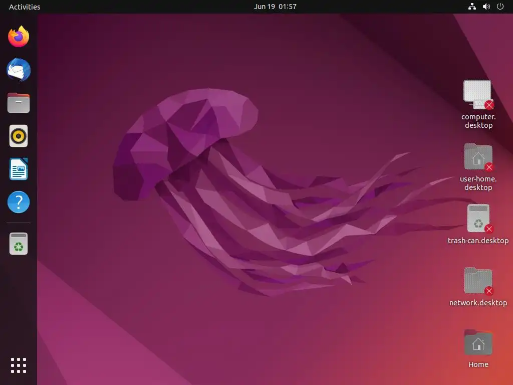Launch Rhythmbox music player
513x385 pixels.
19,136
